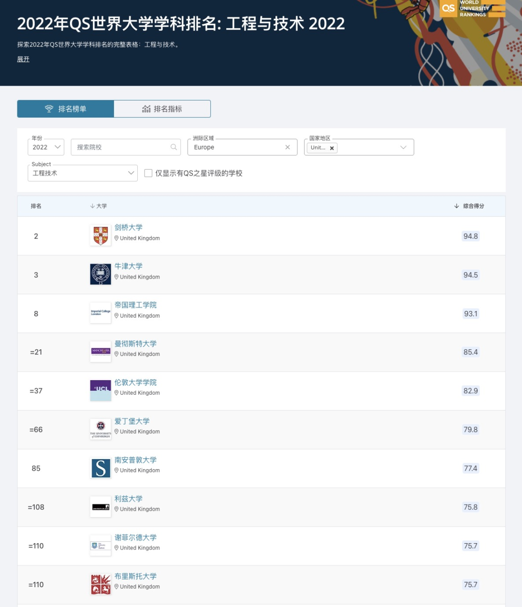Screen dimensions: 522x607
Task: Click the location pin icon under 牛津大学
Action: (116, 277)
